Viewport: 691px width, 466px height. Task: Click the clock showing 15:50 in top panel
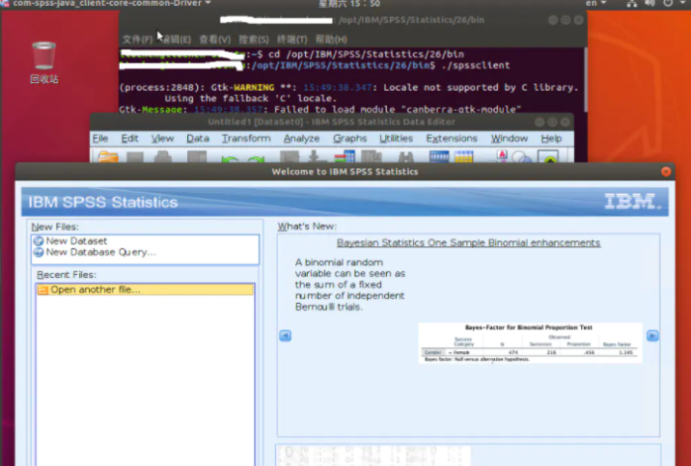(349, 4)
